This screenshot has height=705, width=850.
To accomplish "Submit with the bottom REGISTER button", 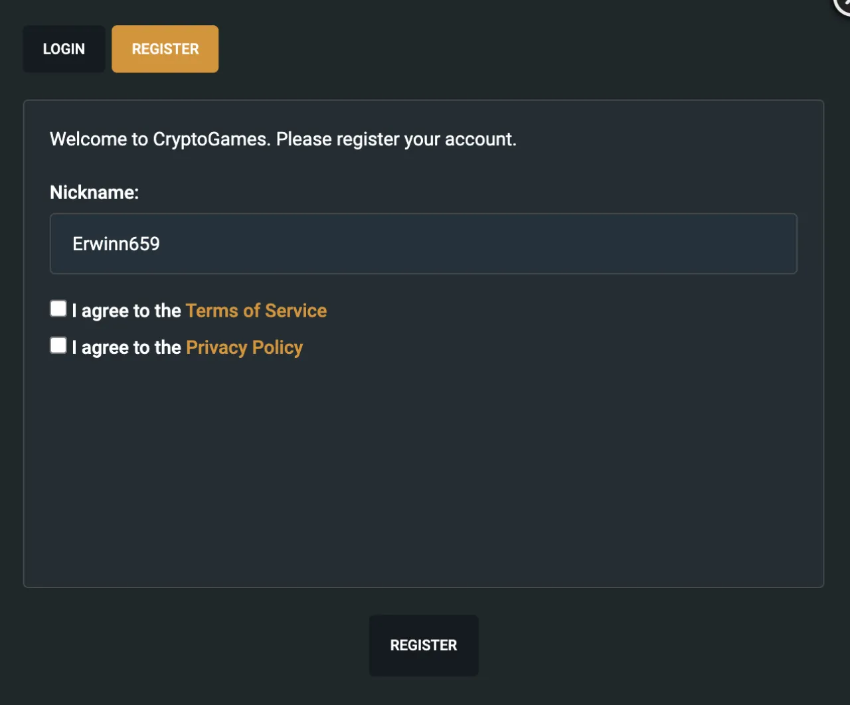I will (424, 645).
